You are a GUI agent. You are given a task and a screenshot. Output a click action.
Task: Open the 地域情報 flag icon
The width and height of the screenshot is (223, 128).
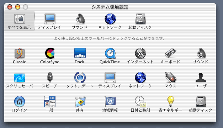110,102
